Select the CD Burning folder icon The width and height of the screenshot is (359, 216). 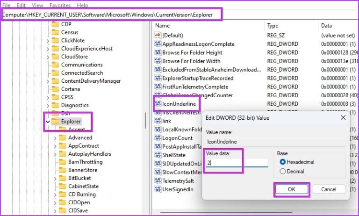click(x=62, y=194)
